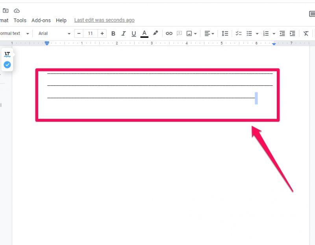Click the Last edit was seconds ago link
Image resolution: width=315 pixels, height=245 pixels.
(x=104, y=20)
